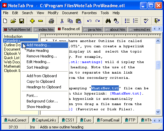Open the Tools menu
164x131 pixels.
pos(105,13)
